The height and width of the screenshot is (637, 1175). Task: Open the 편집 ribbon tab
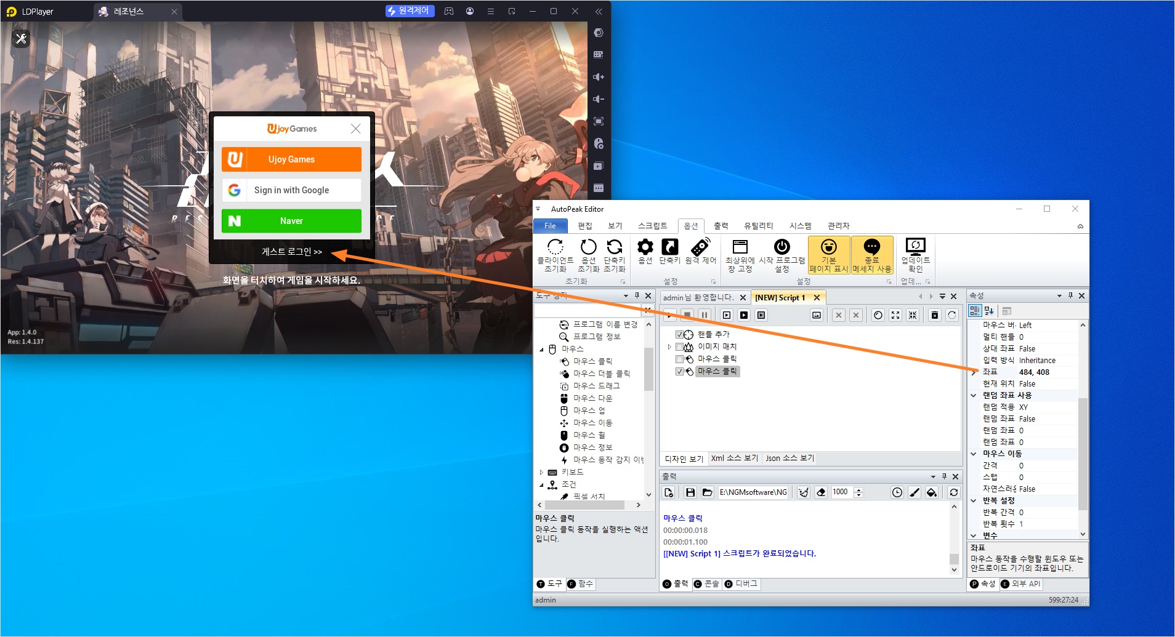tap(585, 226)
